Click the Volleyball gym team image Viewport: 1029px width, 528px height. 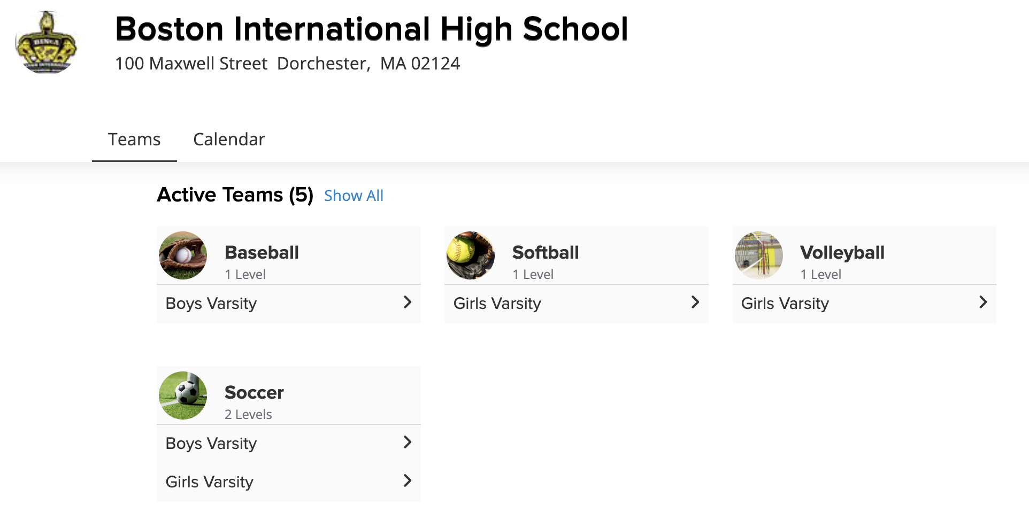pos(758,255)
